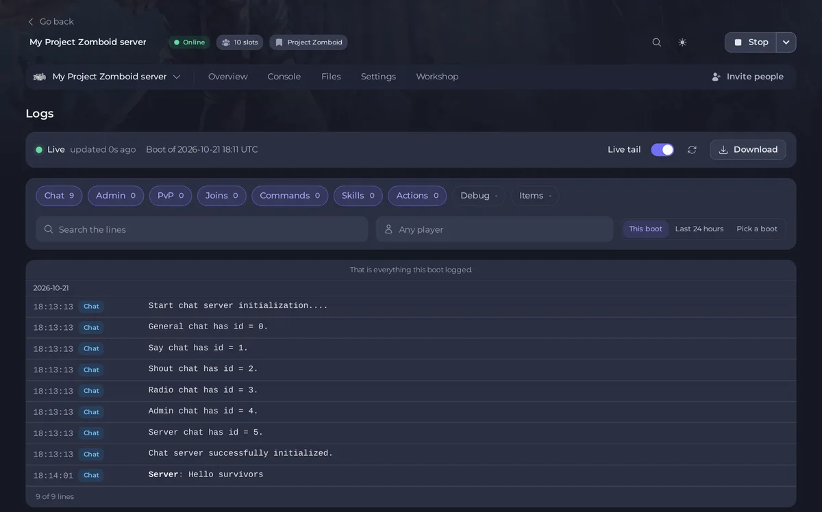Open the Workshop tab
The width and height of the screenshot is (822, 512).
[437, 77]
